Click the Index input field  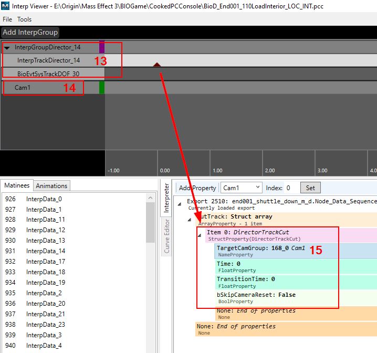click(x=291, y=188)
